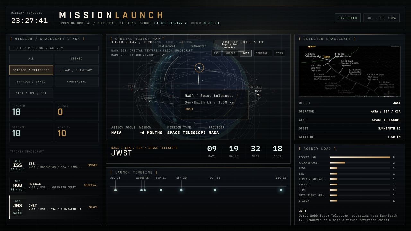Screen dimensions: 411x231
Task: Toggle the SCIENCE / TELESCOPE filter
Action: click(31, 70)
